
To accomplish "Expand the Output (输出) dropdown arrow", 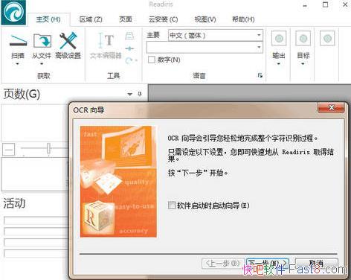I will (x=279, y=64).
